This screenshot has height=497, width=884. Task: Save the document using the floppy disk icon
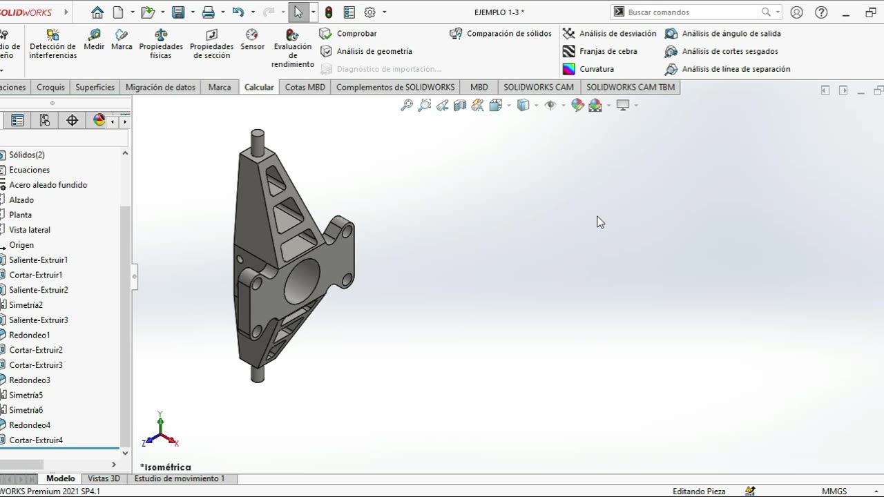point(178,12)
